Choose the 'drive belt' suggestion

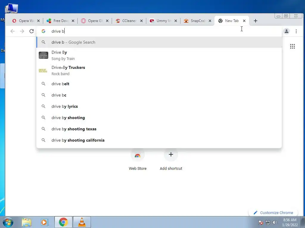pos(159,84)
